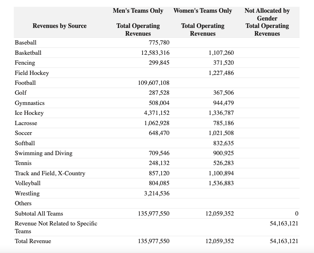Select Subtotal All Teams men's value 135,977,550
This screenshot has height=253, width=314.
(x=153, y=213)
